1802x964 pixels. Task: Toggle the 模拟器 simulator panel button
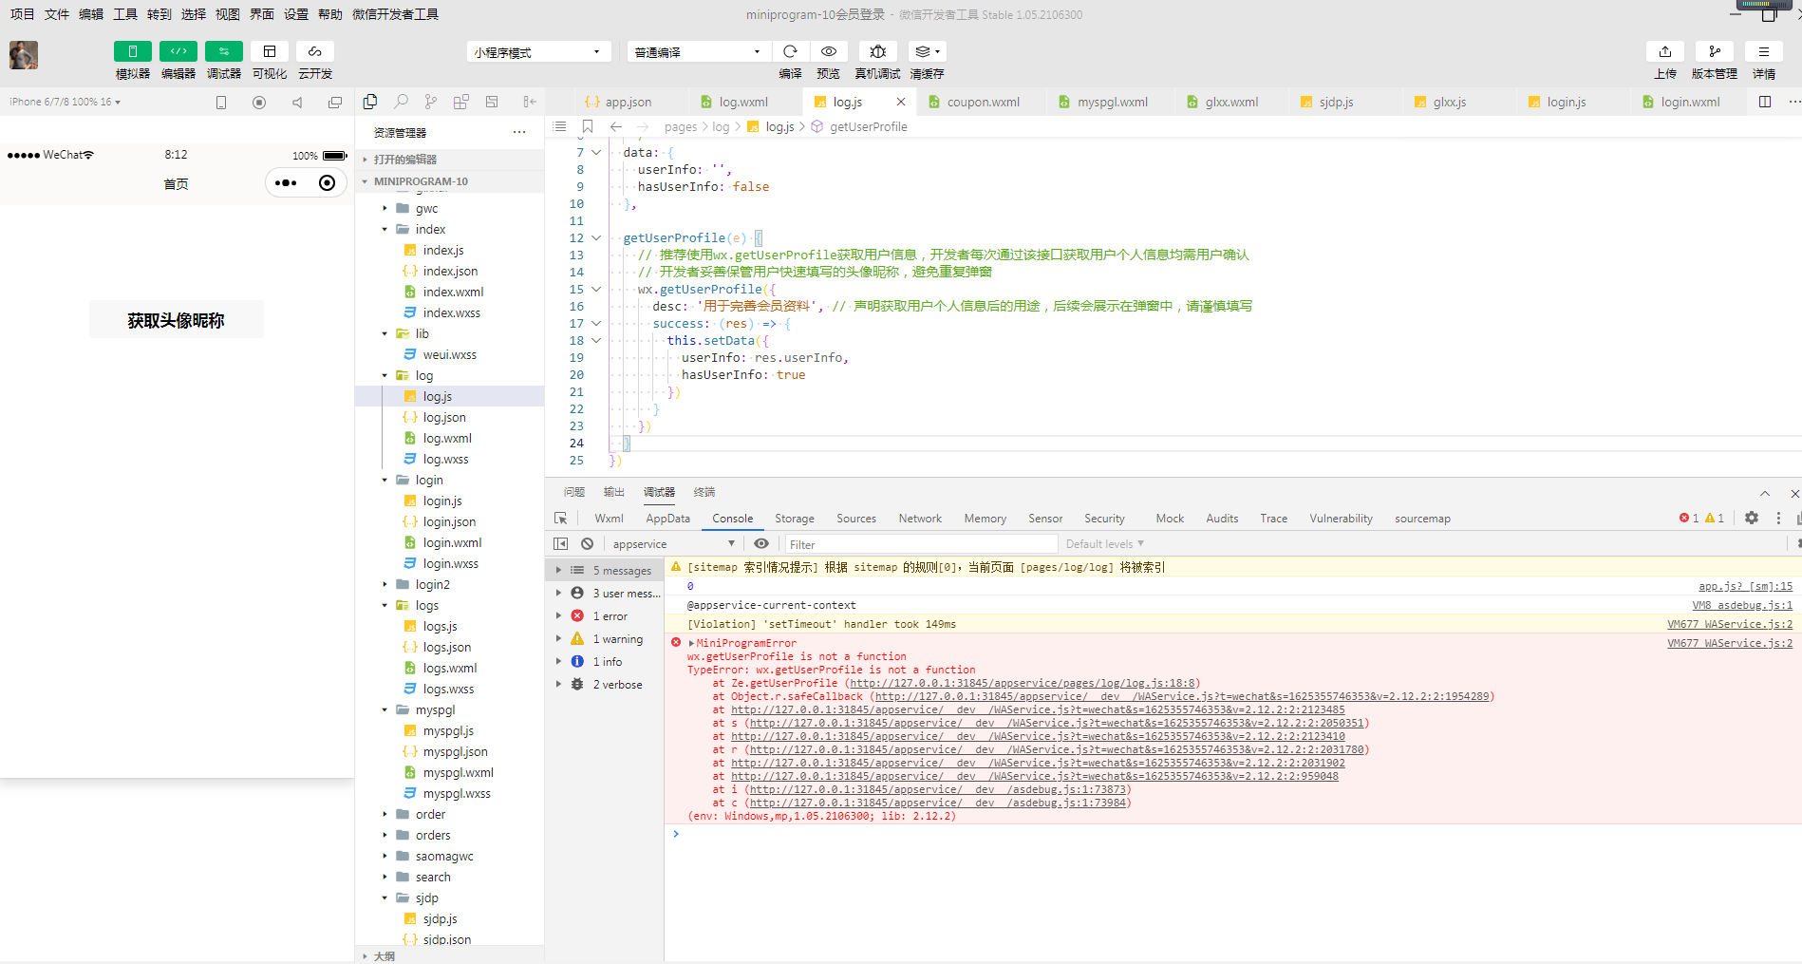point(133,51)
